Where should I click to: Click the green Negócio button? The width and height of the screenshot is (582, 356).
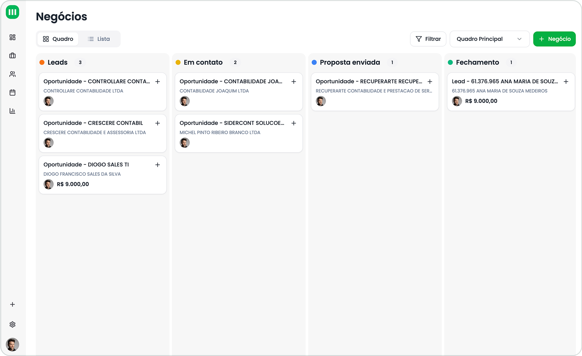coord(554,39)
